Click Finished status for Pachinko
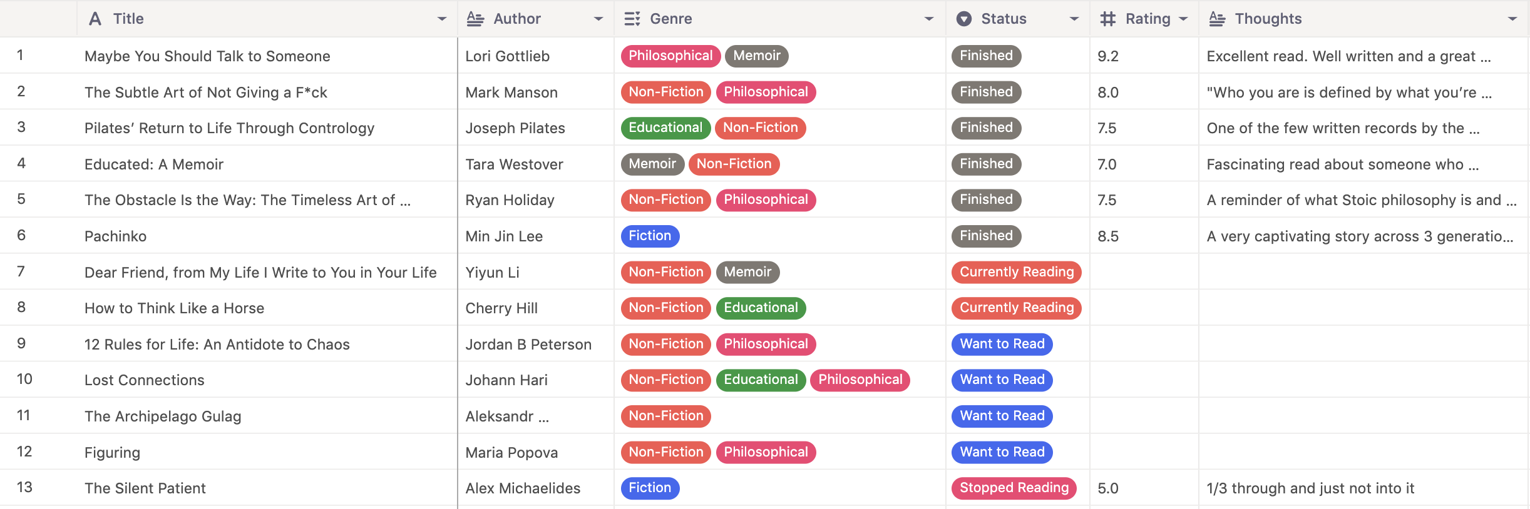Screen dimensions: 1530x509 pyautogui.click(x=986, y=236)
